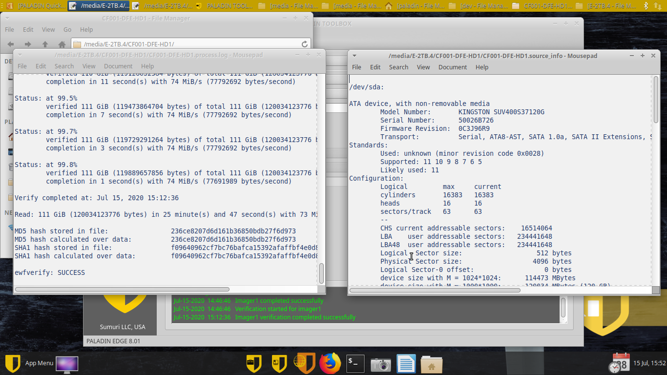Click "Model Number: KINGSTON SUV400S37120G" line
This screenshot has height=375, width=667.
pyautogui.click(x=462, y=112)
